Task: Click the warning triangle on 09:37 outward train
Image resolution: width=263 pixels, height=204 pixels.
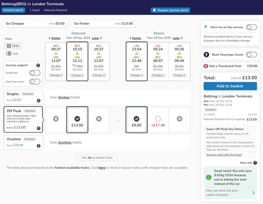Action: [x=56, y=53]
